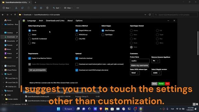Open the taskbar Search box

68,109
